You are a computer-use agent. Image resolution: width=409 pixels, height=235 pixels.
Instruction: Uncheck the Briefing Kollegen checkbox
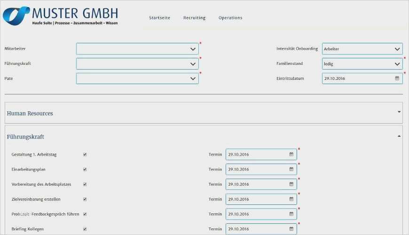(85, 229)
